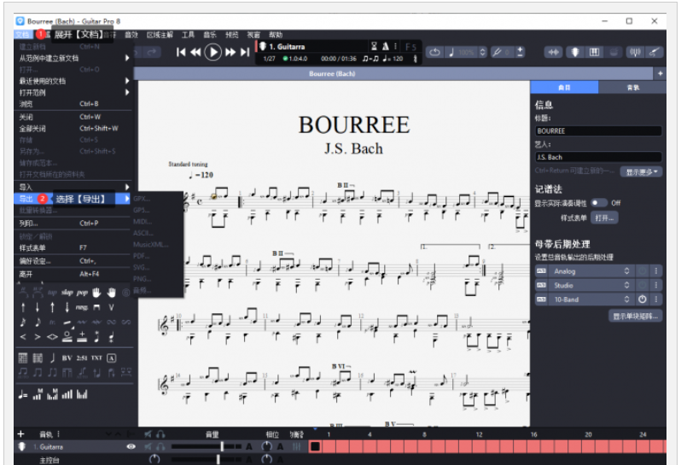Screen dimensions: 681x465
Task: Click the BOURREE title input field
Action: coord(597,131)
